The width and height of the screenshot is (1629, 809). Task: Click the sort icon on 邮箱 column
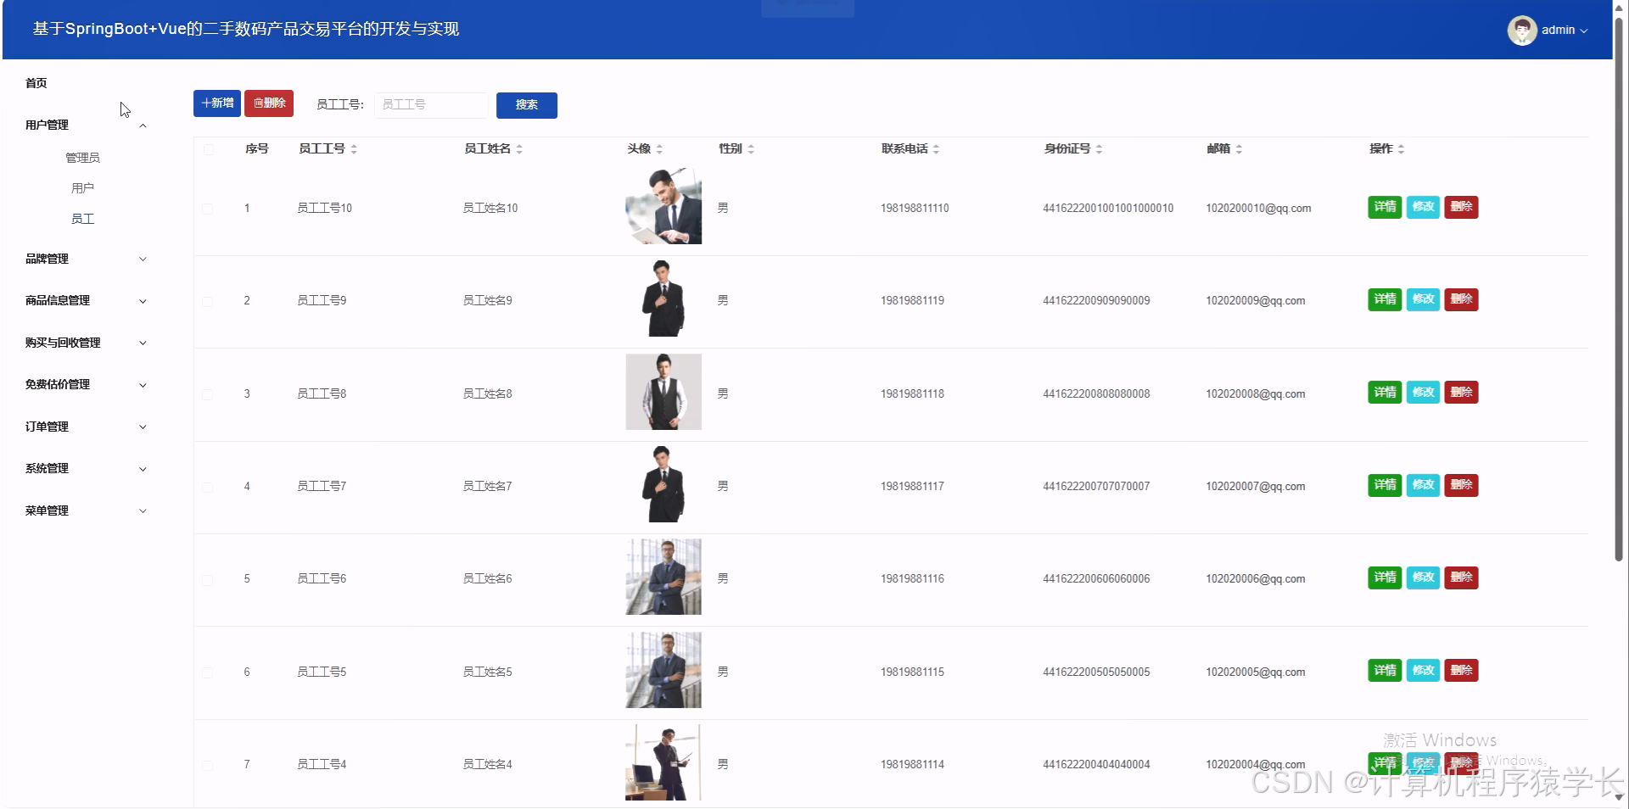[x=1240, y=148]
